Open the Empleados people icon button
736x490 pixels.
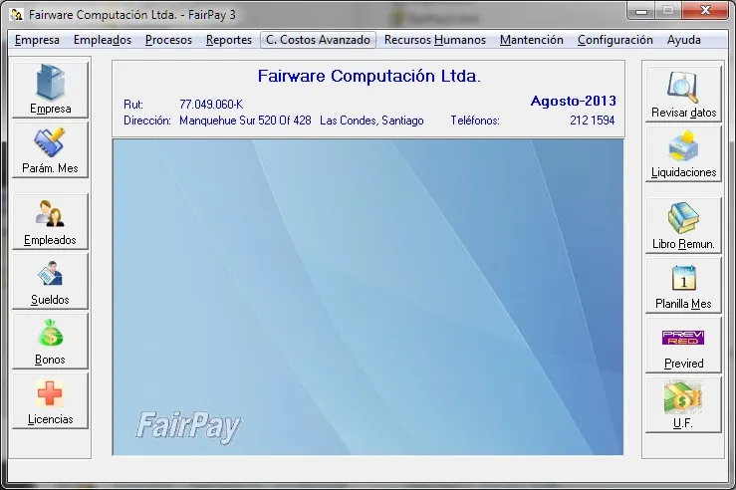click(x=50, y=221)
